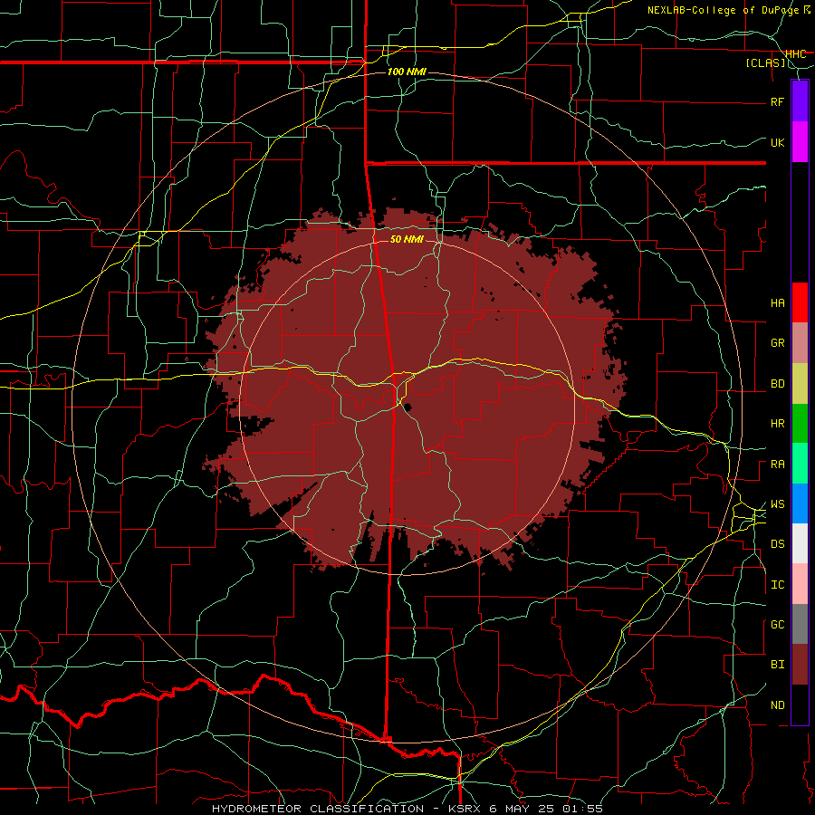
Task: Click the WS blue legend swatch
Action: (x=800, y=503)
